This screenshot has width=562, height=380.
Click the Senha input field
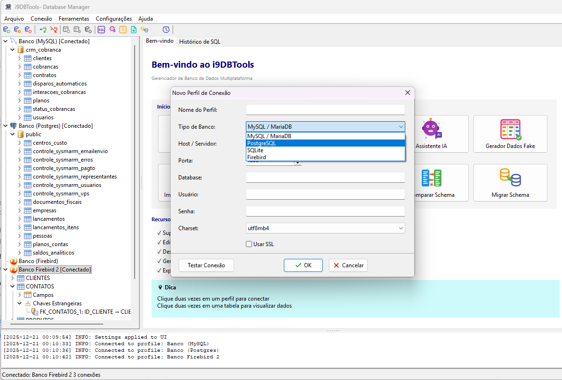pos(326,211)
